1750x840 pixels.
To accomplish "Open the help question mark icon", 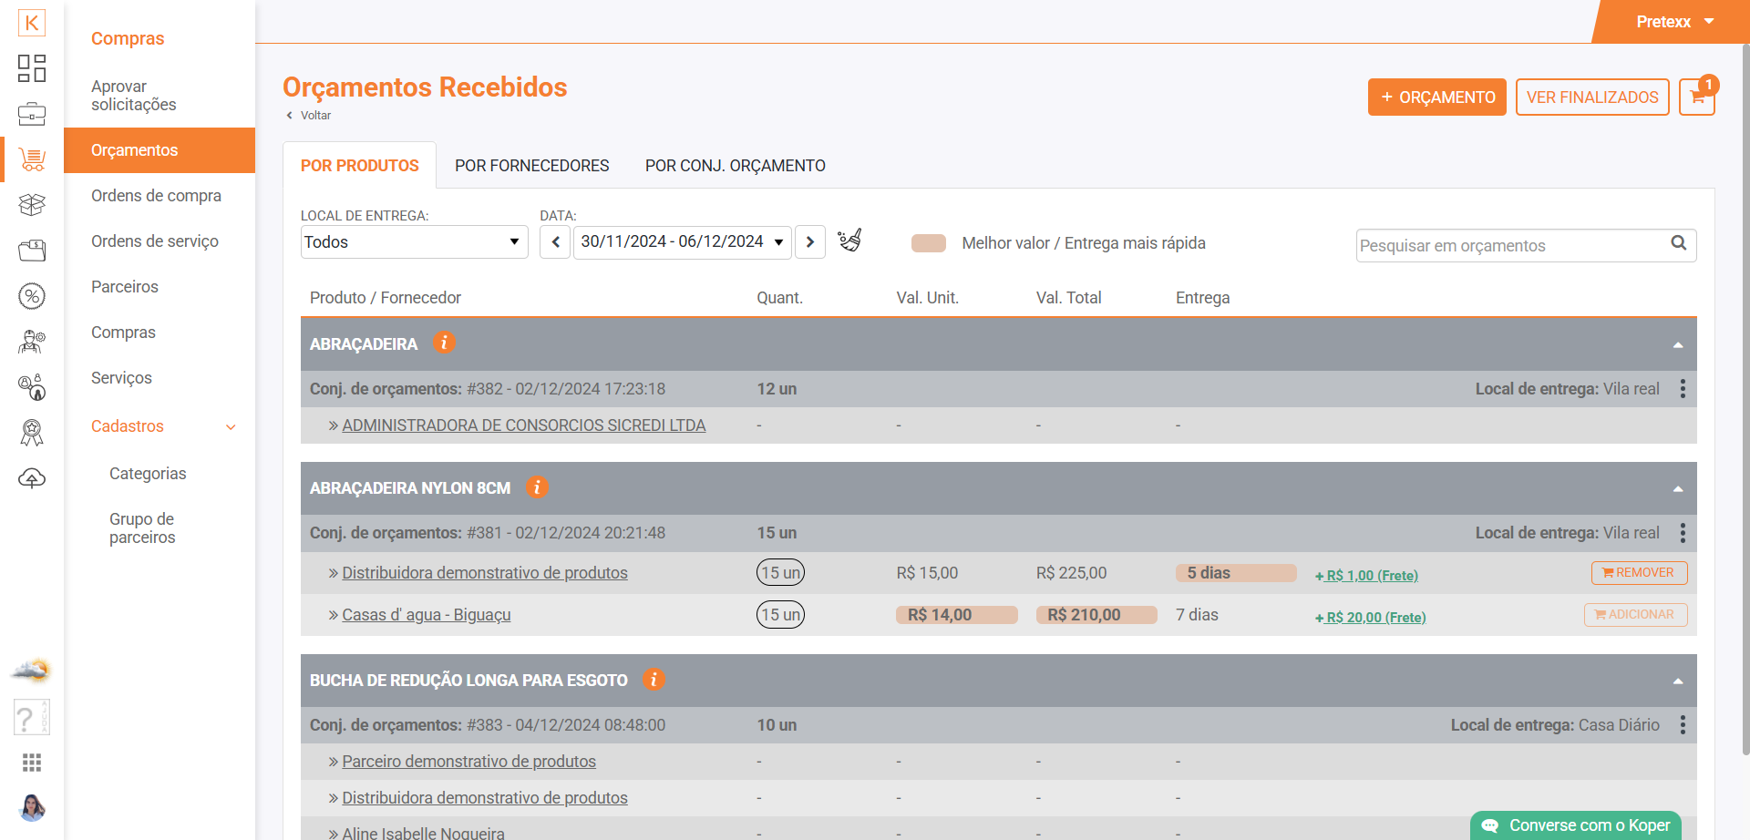I will [30, 718].
